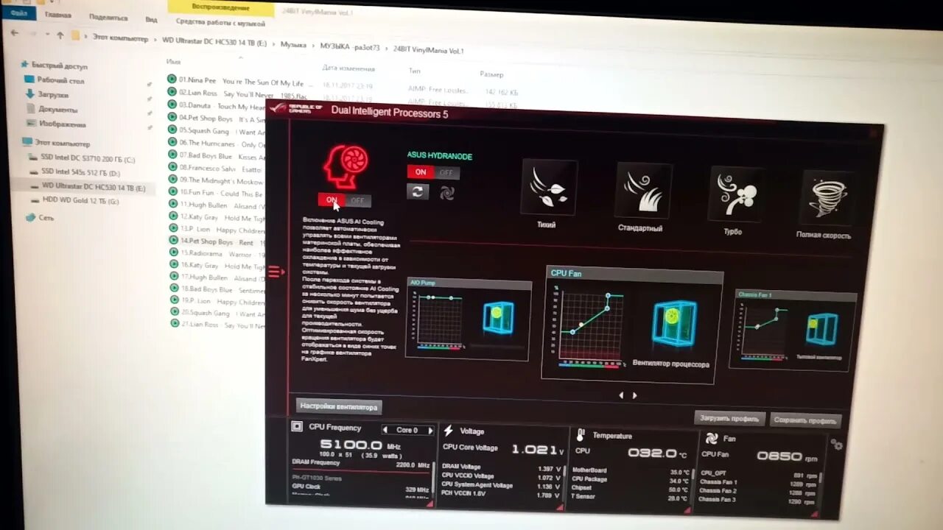The image size is (943, 530).
Task: Turn ASUS HYDRANODE ON
Action: point(420,172)
